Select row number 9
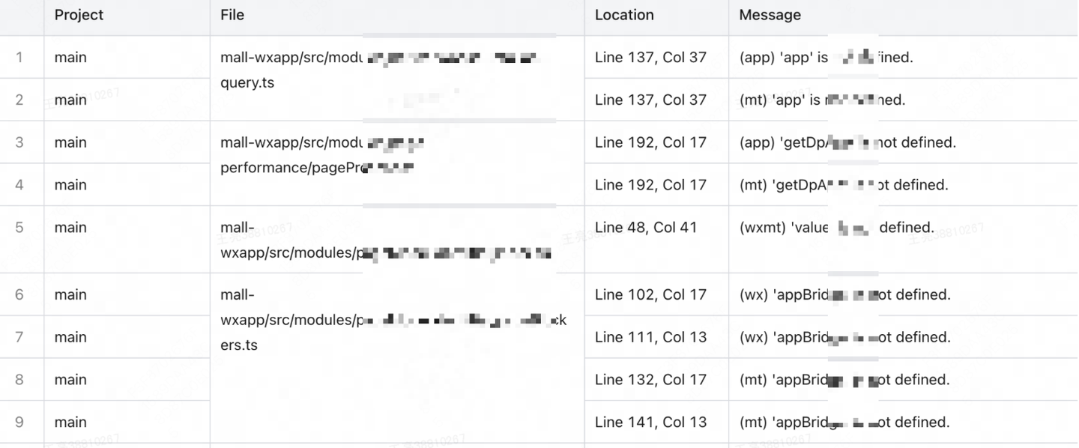 (x=19, y=423)
